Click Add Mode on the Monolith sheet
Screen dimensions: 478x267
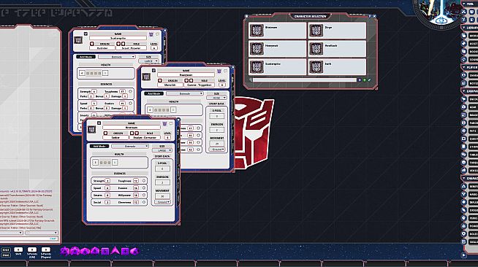point(153,93)
